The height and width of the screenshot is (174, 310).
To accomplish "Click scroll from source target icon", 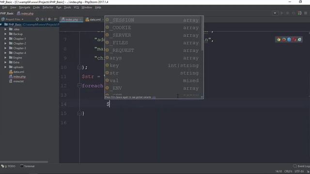I will (37, 19).
